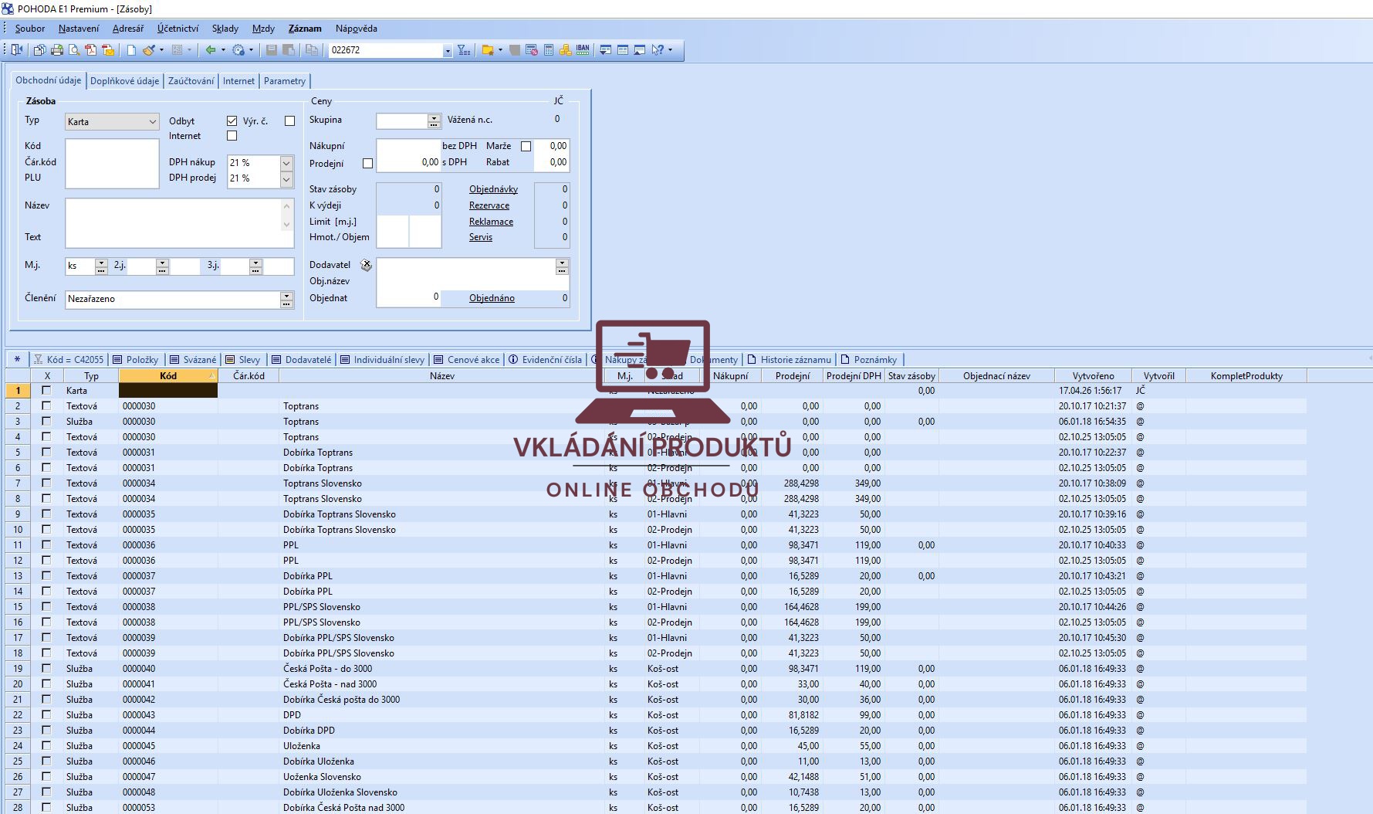Click the single floppy disk save icon
This screenshot has height=814, width=1373.
pyautogui.click(x=272, y=50)
